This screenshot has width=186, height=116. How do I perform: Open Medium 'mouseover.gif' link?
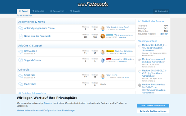154,61
